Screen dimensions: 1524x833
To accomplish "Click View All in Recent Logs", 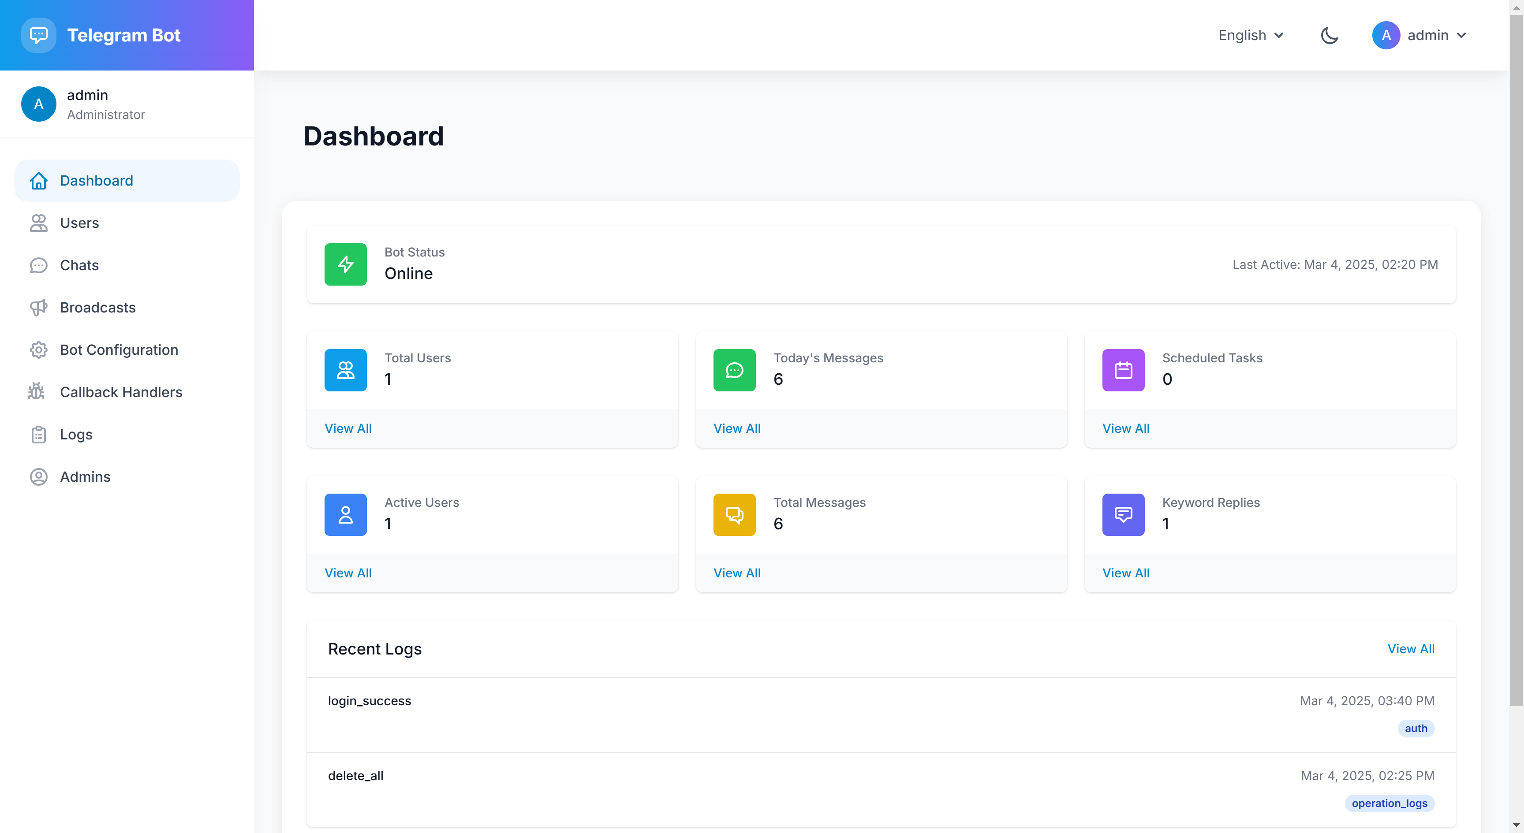I will 1411,648.
